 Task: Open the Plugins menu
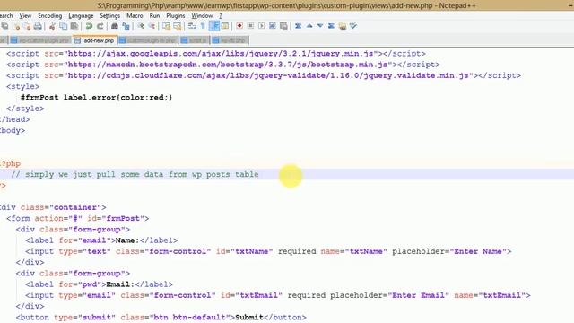point(176,16)
